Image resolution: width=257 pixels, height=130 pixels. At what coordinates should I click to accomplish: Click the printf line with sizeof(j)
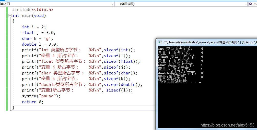click(x=76, y=67)
